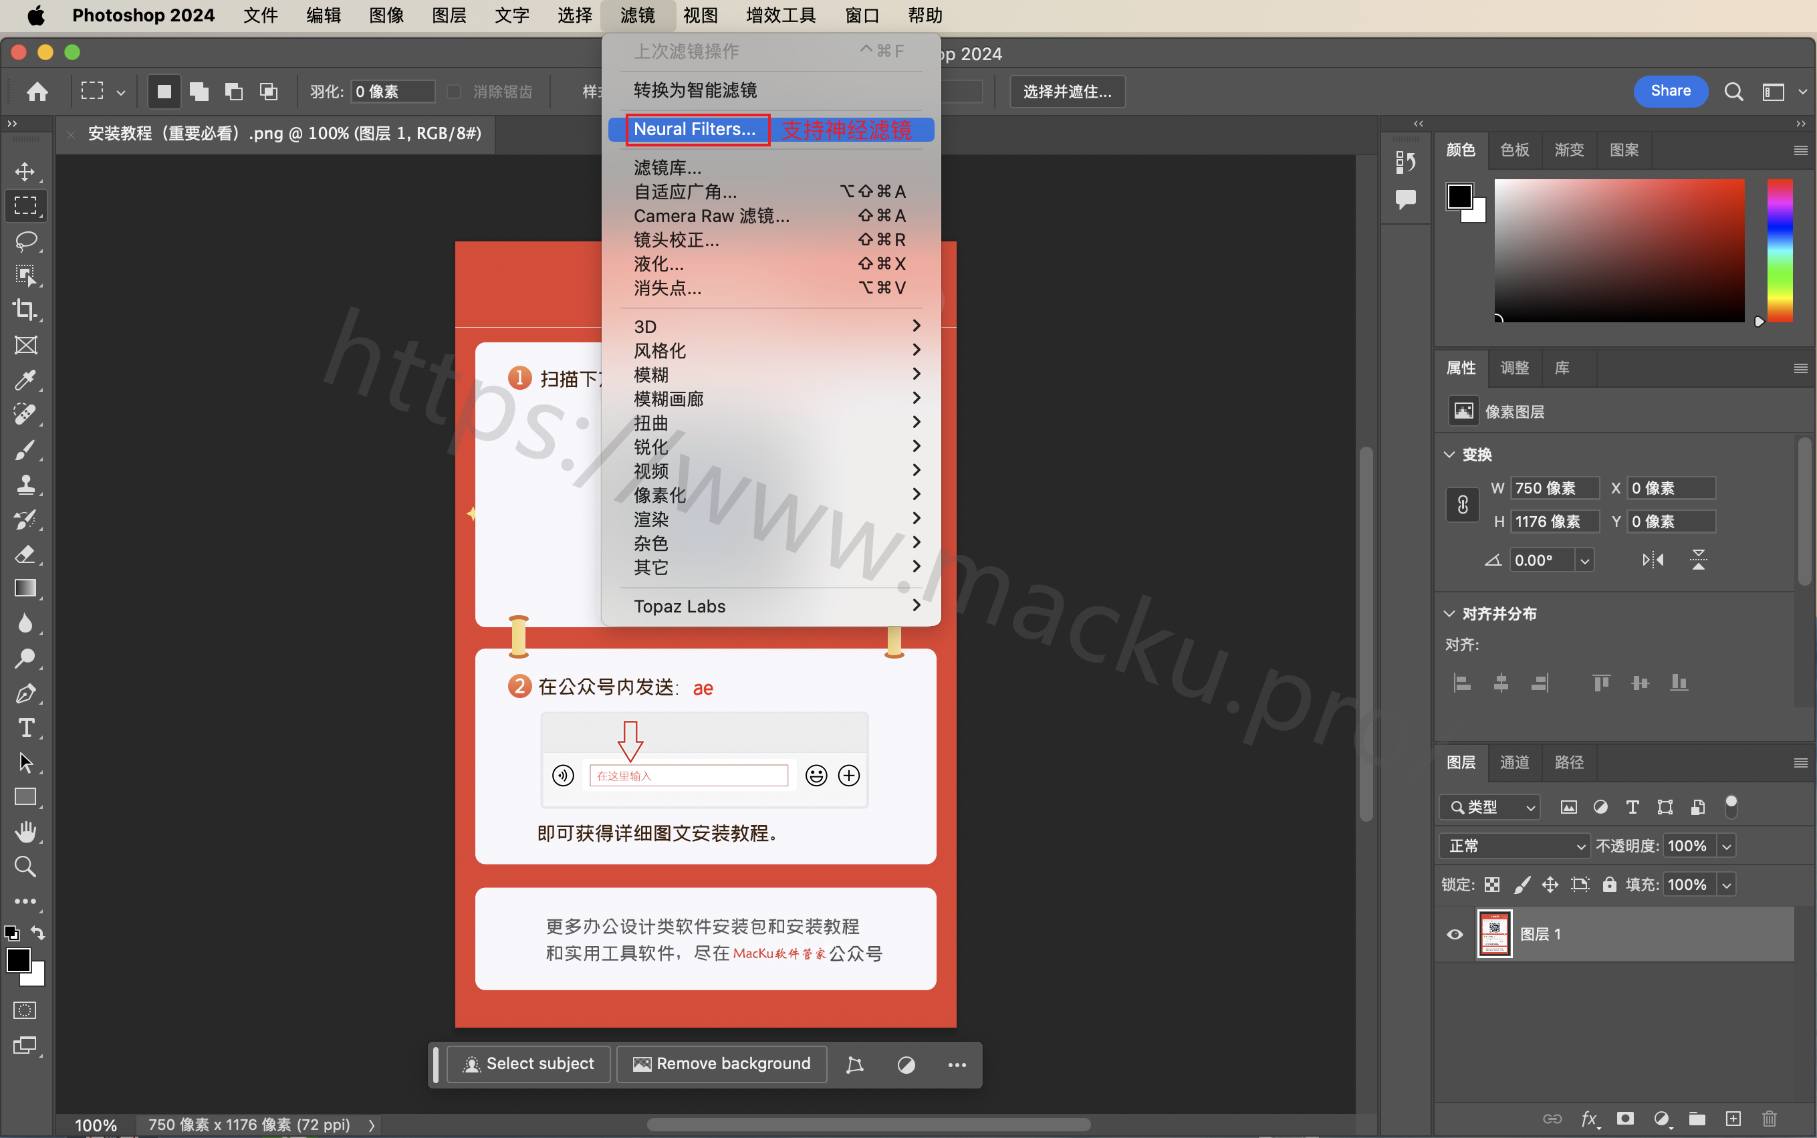Toggle pixel layer filter icon

[x=1569, y=807]
